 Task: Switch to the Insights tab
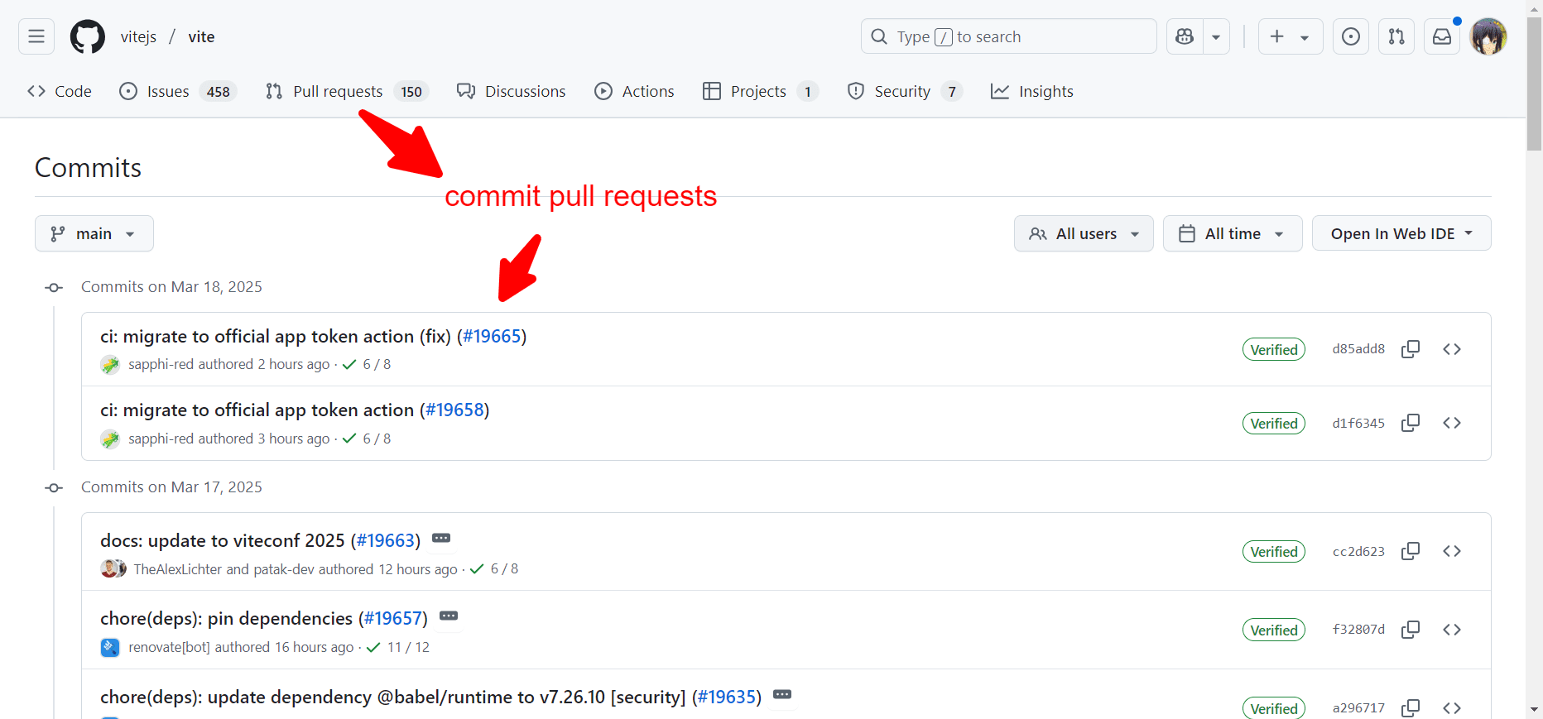[1032, 91]
